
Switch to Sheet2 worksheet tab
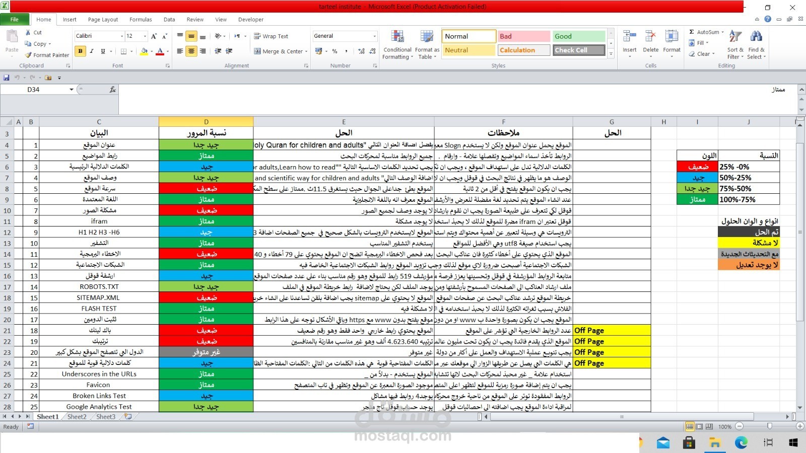click(77, 417)
